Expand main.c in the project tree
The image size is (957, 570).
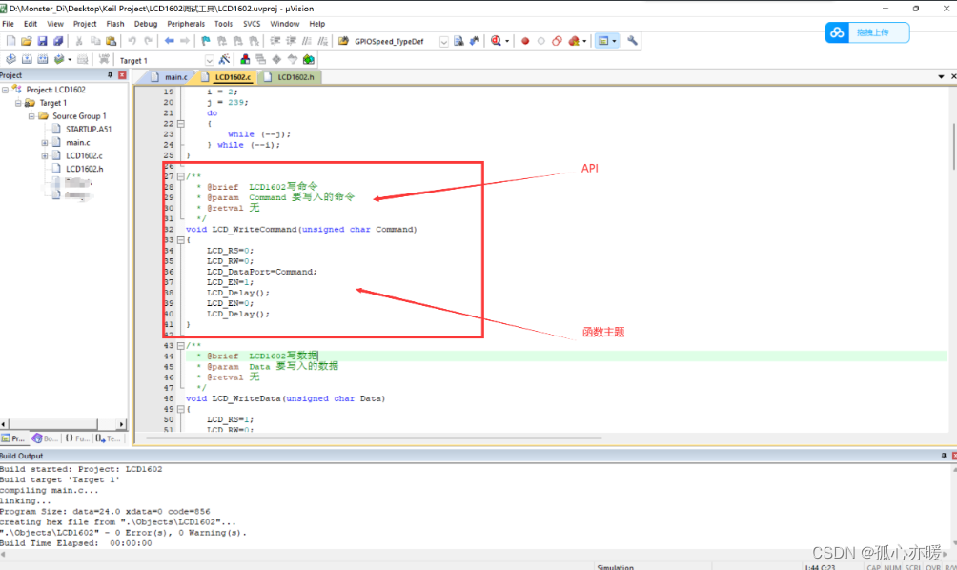point(45,143)
